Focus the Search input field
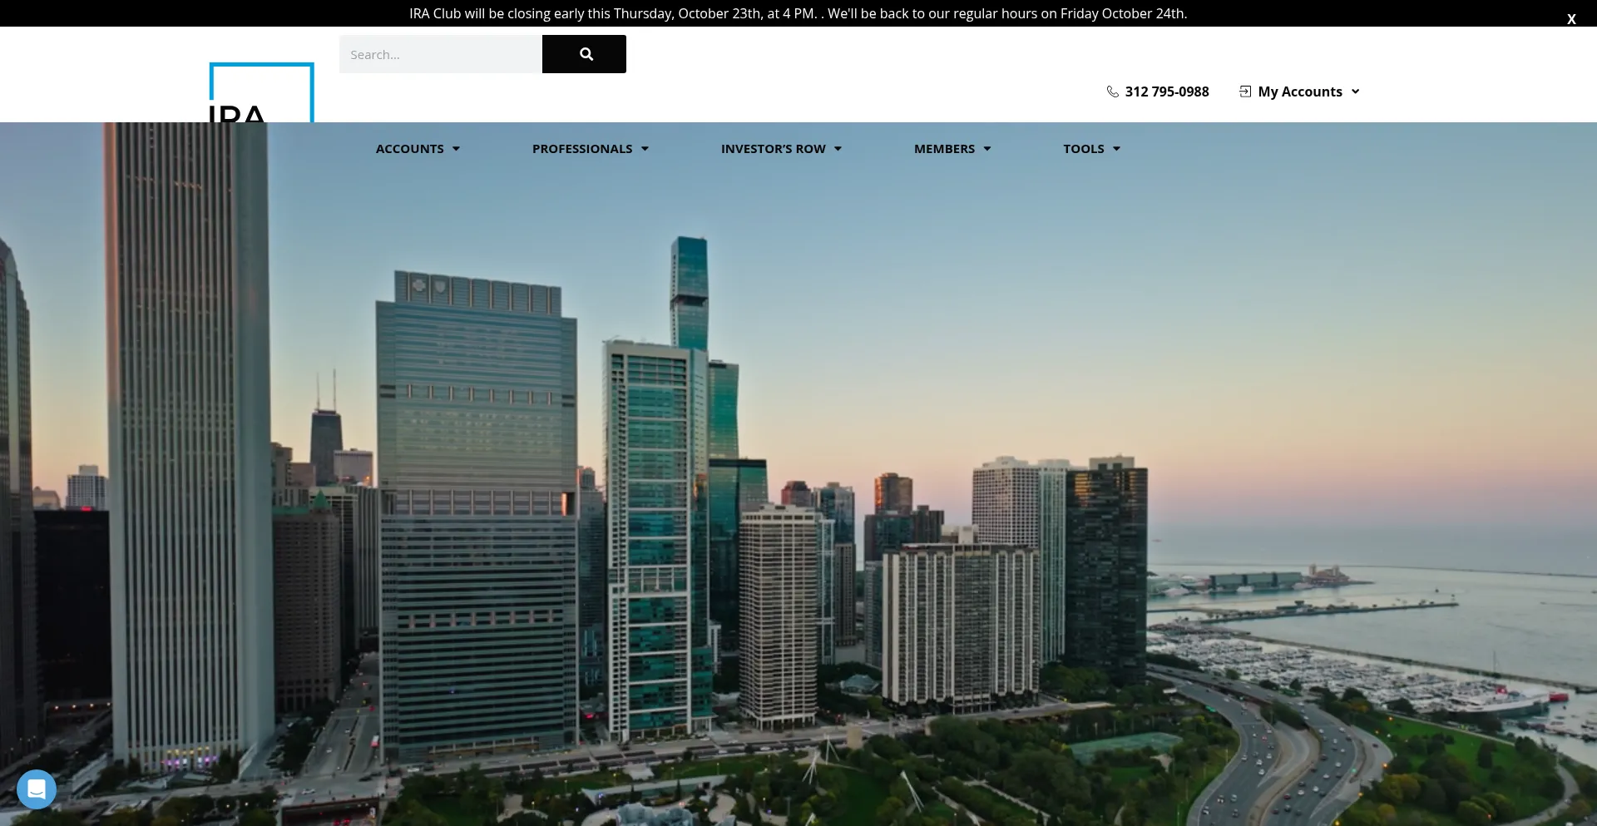 point(440,54)
